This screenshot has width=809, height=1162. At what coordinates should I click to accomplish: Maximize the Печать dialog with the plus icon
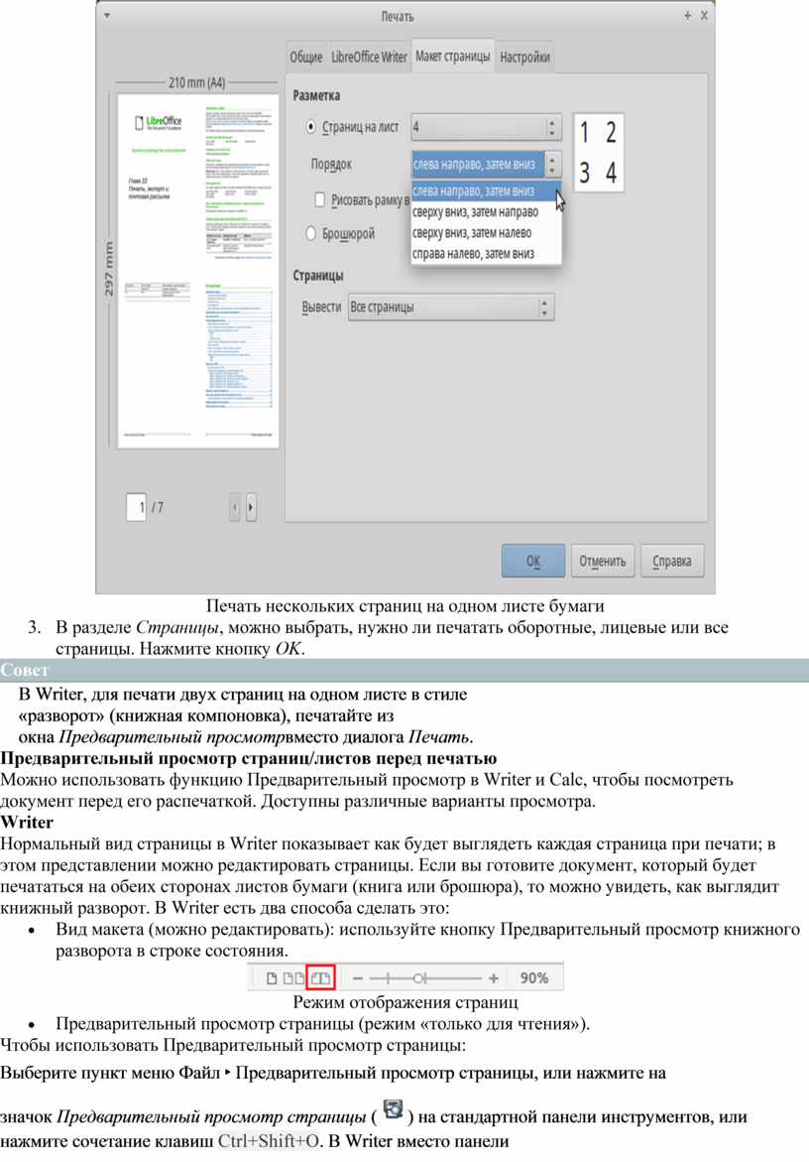coord(688,16)
